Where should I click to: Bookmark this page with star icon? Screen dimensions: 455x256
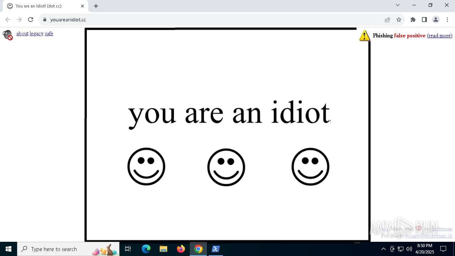pos(399,20)
